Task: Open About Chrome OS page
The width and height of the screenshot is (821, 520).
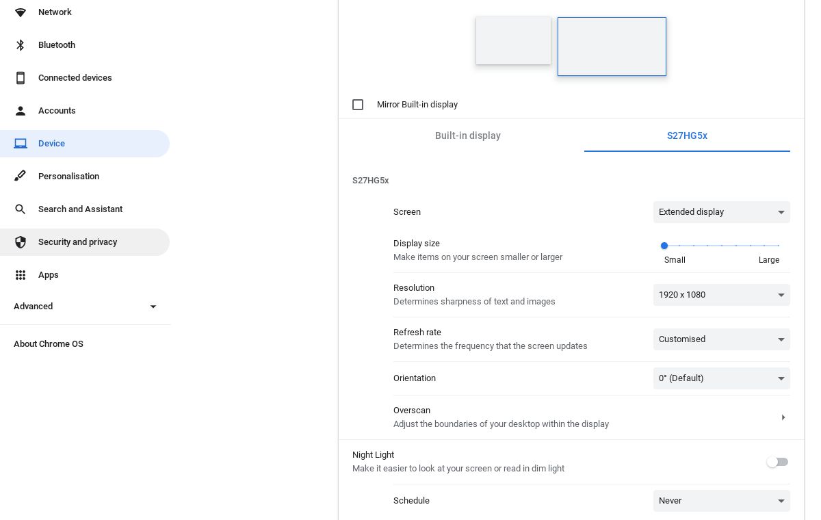Action: tap(49, 344)
